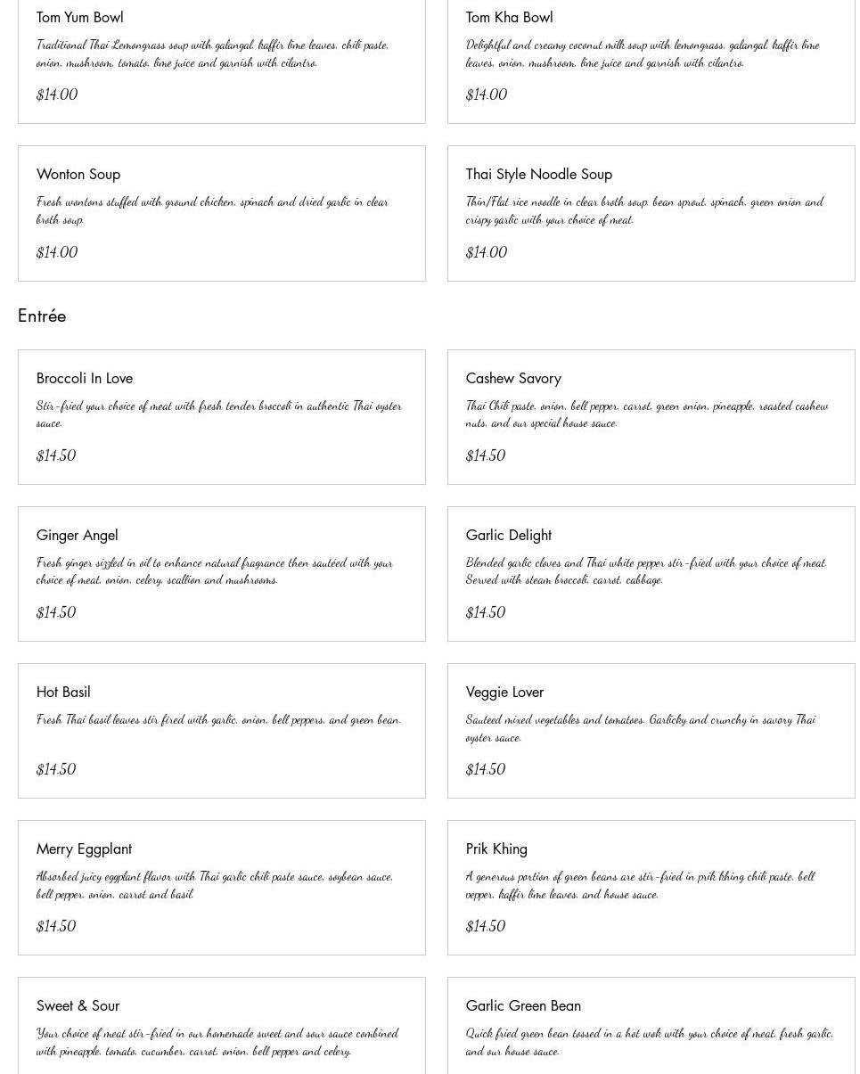Screen dimensions: 860x1074
Task: Select the Broccoli In Love entrée
Action: point(85,378)
